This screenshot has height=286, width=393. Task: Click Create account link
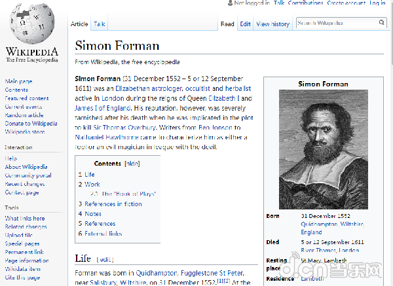click(346, 3)
